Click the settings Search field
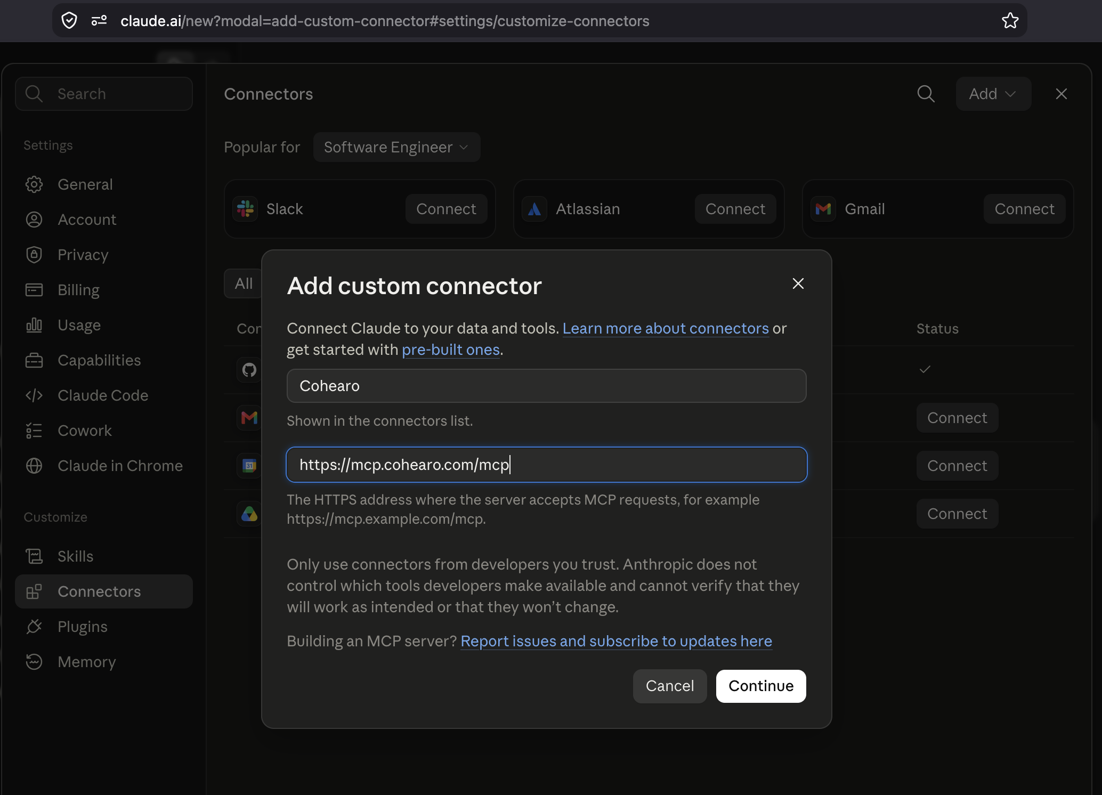 (x=104, y=94)
